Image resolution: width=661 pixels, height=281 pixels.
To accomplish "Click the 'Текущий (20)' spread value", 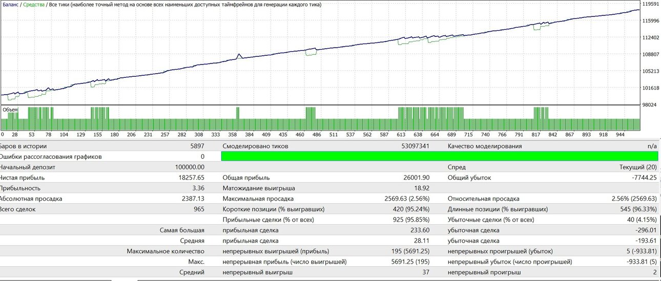I will tap(638, 167).
